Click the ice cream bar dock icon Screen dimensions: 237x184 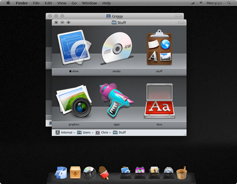tap(104, 173)
